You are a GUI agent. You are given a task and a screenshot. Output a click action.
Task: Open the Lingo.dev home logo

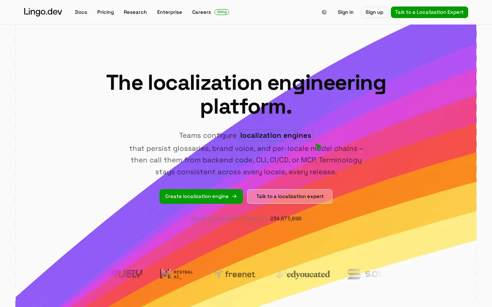pos(43,12)
